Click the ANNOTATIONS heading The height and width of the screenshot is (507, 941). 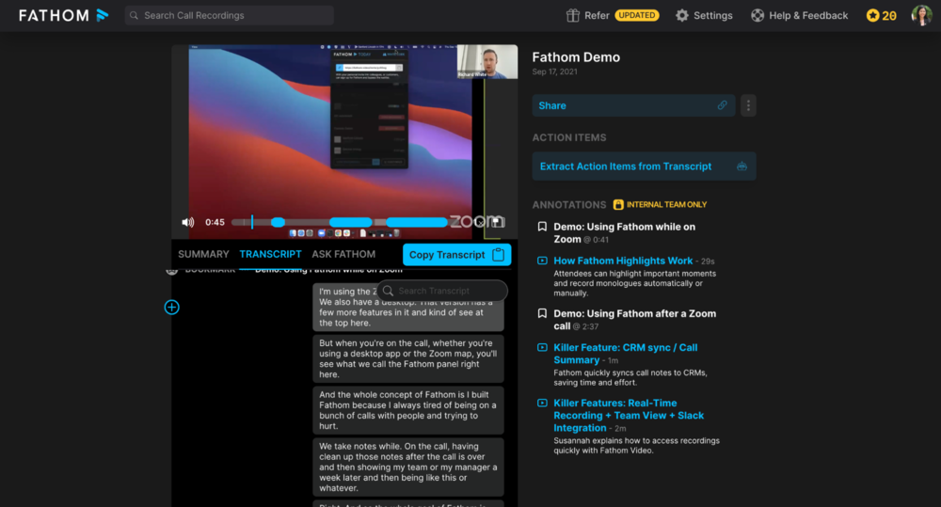click(x=569, y=205)
